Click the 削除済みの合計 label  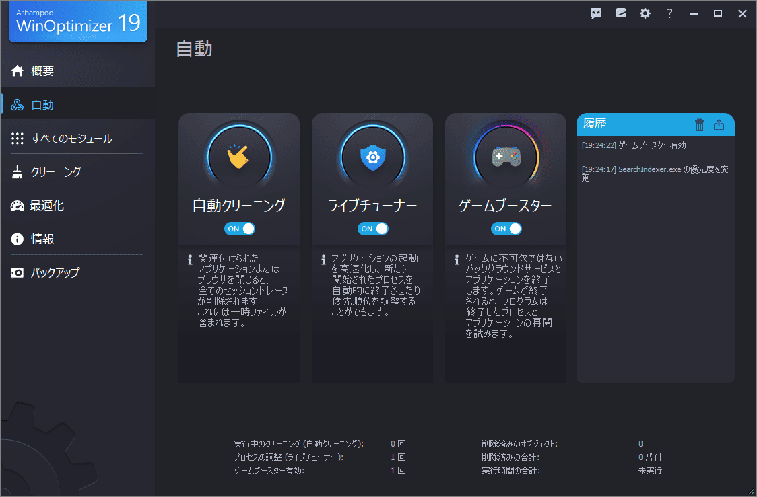pos(511,457)
